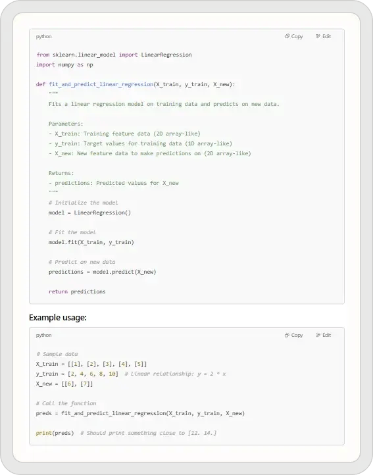Screen dimensions: 373x475
Task: Click the 'X_new: New feature data' docstring line
Action: click(x=150, y=153)
